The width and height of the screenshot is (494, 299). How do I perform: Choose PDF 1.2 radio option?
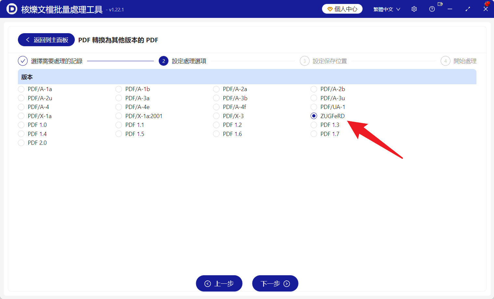pos(216,125)
